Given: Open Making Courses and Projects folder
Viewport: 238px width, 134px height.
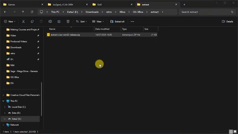Looking at the screenshot, I should pyautogui.click(x=23, y=30).
